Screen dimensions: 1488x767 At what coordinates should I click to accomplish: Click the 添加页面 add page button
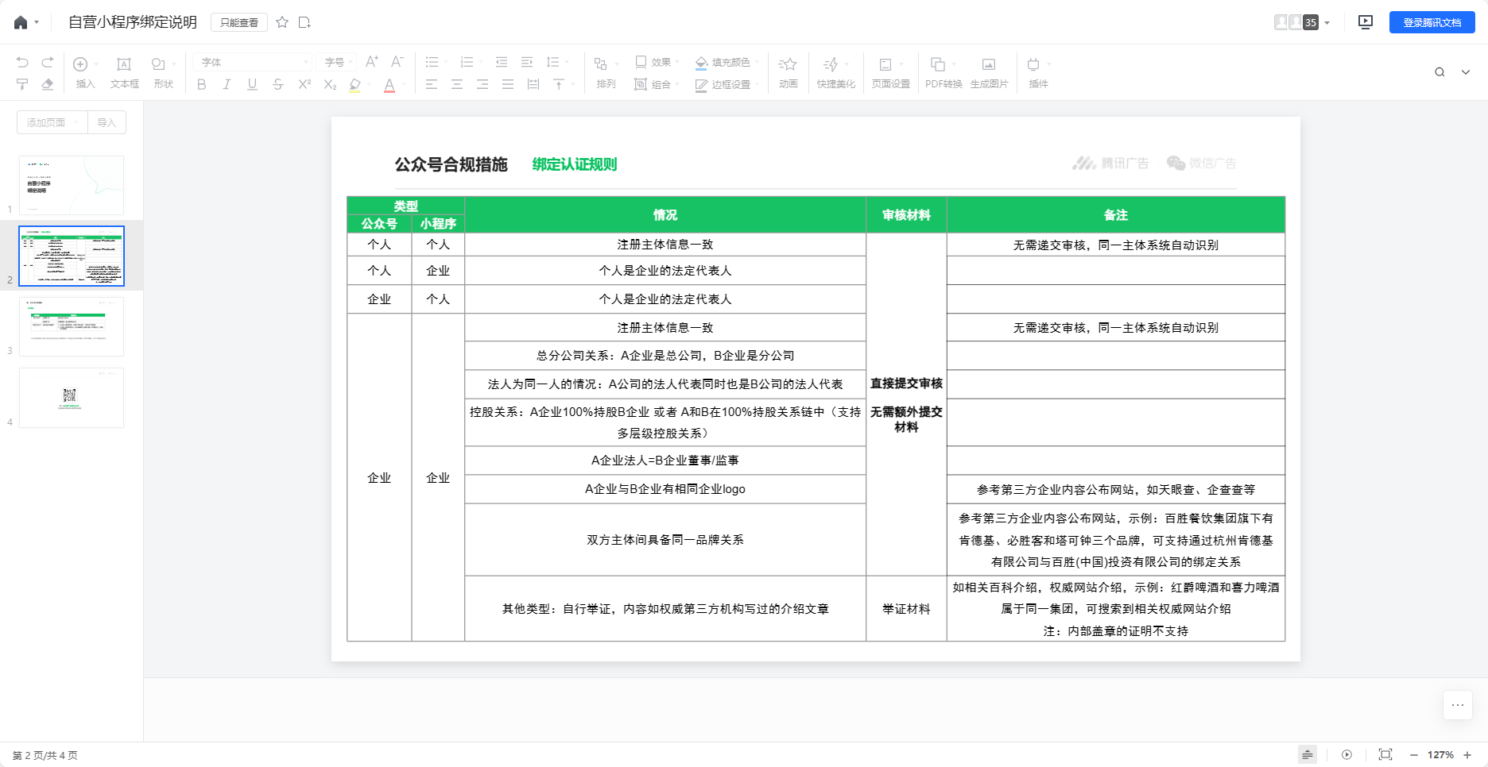pyautogui.click(x=52, y=122)
